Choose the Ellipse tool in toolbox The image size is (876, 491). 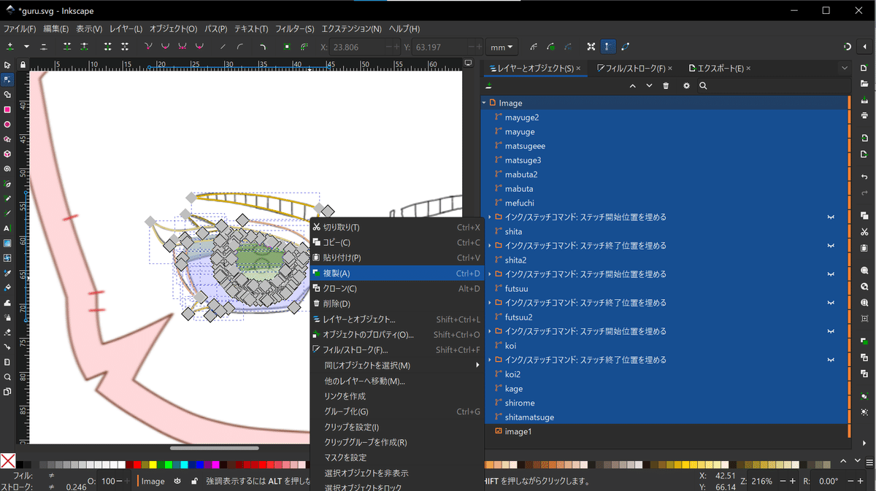tap(7, 124)
